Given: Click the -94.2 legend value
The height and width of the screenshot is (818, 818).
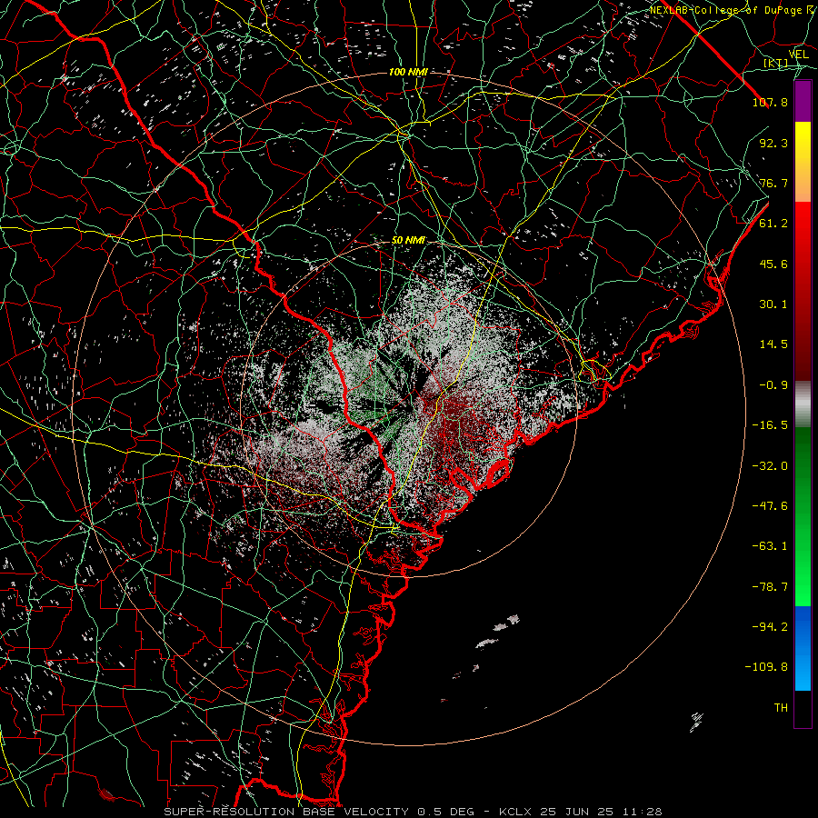Looking at the screenshot, I should click(770, 627).
